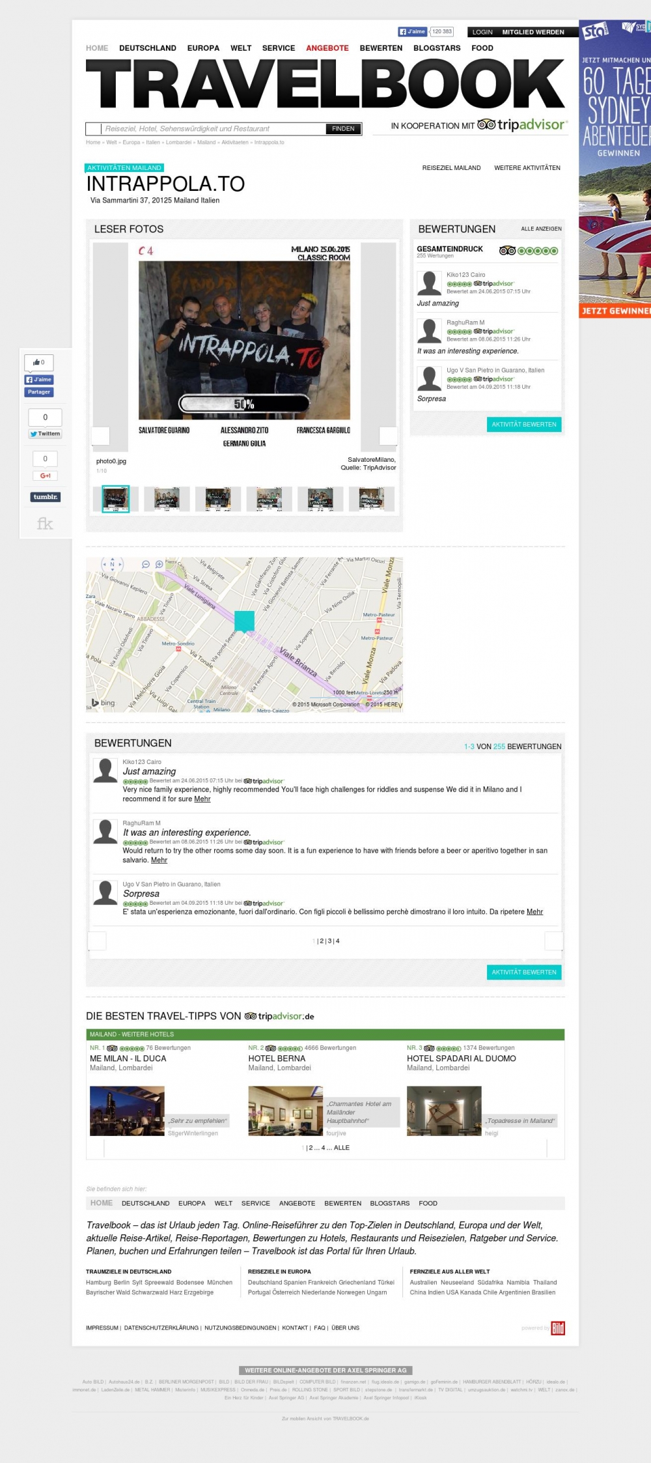Image resolution: width=651 pixels, height=1463 pixels.
Task: Go to the previous photo in Leser Fotos gallery
Action: pos(101,436)
